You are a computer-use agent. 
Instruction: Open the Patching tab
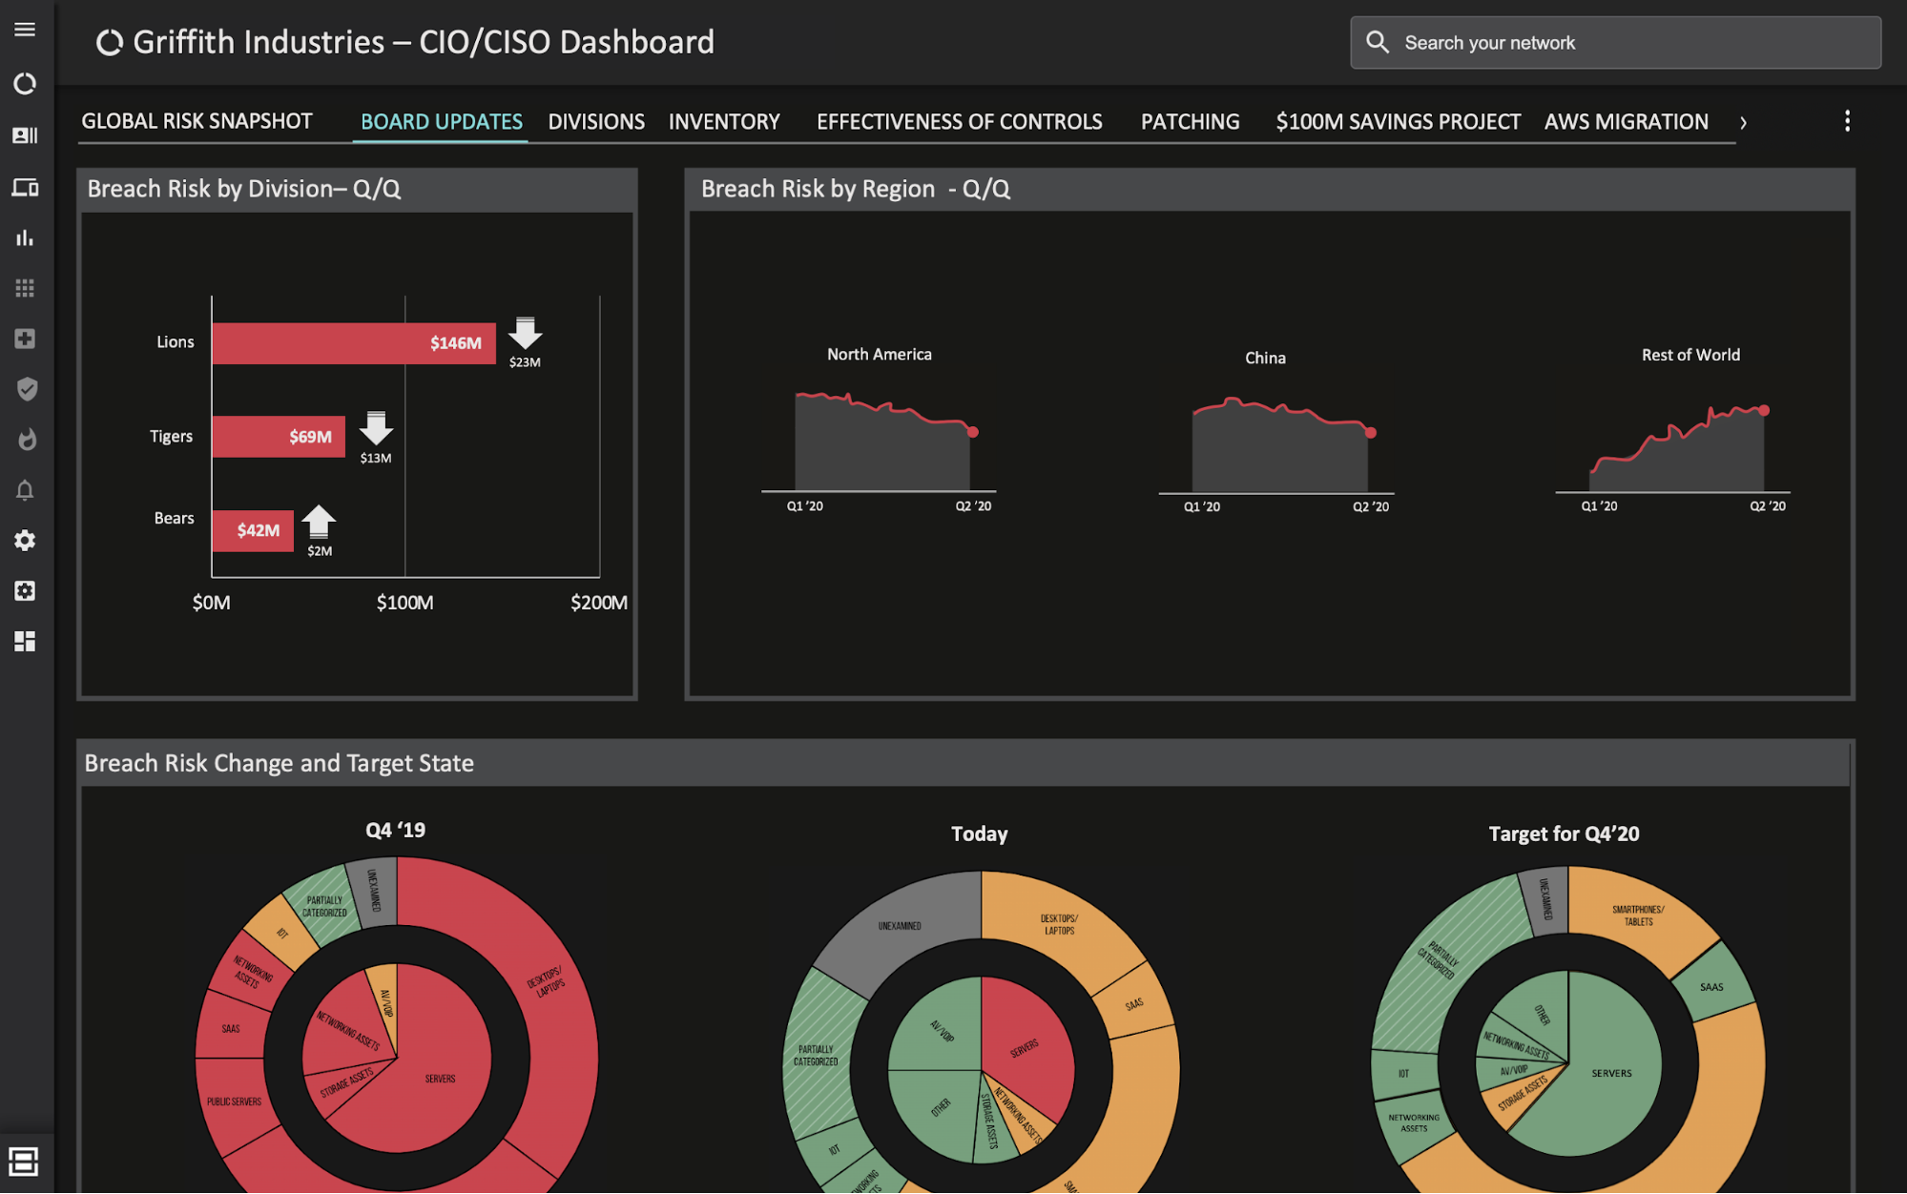pyautogui.click(x=1190, y=122)
